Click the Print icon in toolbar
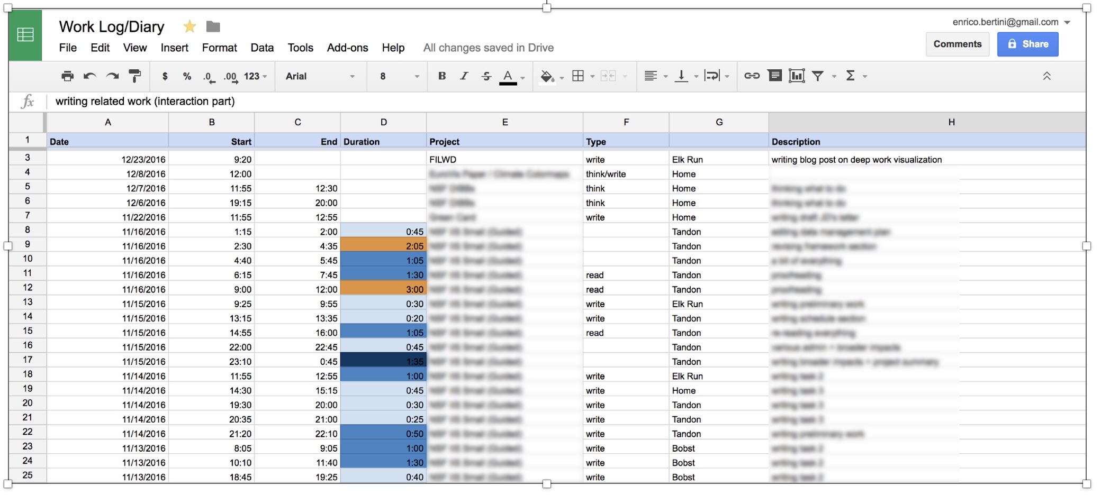The width and height of the screenshot is (1101, 495). click(67, 76)
